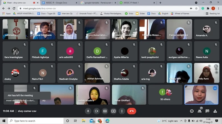Click the Present now screen share icon
Viewport: 222px width, 124px height.
pyautogui.click(x=113, y=111)
